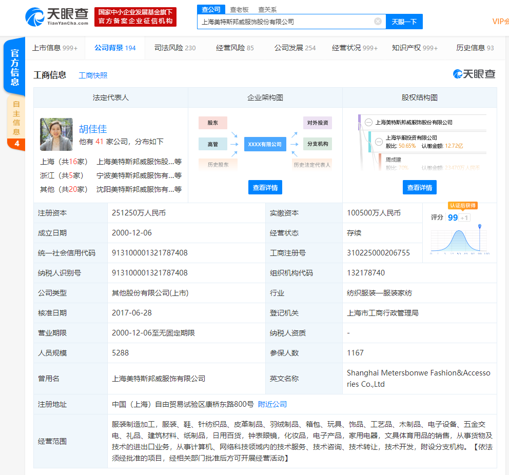Click the 对外投资 node in structure chart

coord(317,123)
